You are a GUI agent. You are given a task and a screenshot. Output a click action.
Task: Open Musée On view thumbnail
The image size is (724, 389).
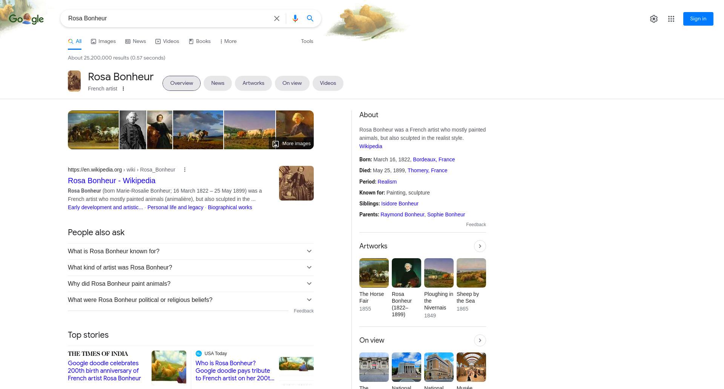click(471, 367)
